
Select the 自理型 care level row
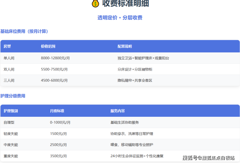point(9,123)
